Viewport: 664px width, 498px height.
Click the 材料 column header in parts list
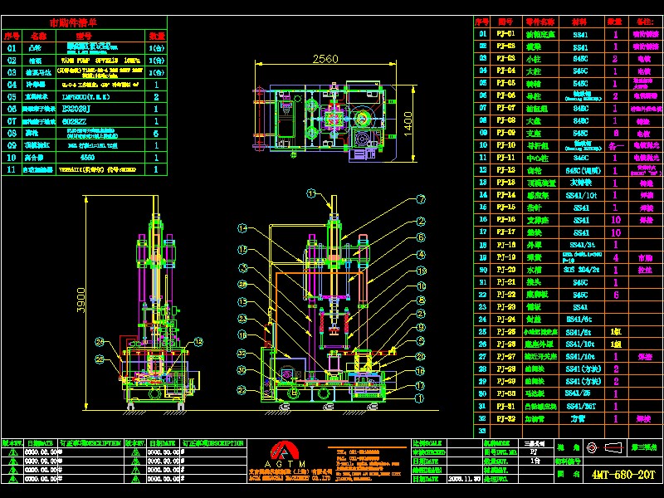pos(579,22)
